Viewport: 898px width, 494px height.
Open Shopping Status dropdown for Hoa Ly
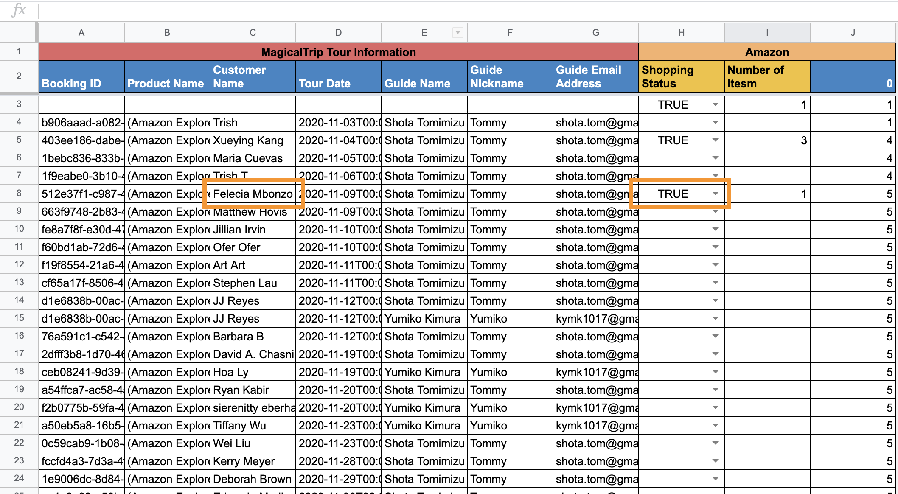click(x=716, y=372)
